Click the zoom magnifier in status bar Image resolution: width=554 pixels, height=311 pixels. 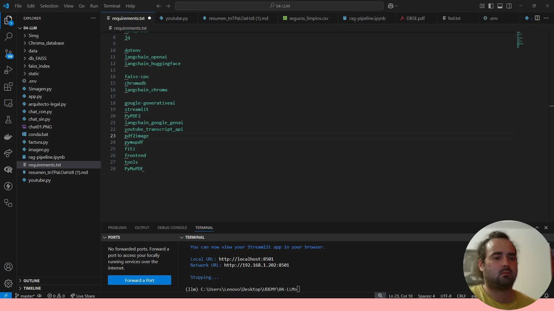(380, 296)
